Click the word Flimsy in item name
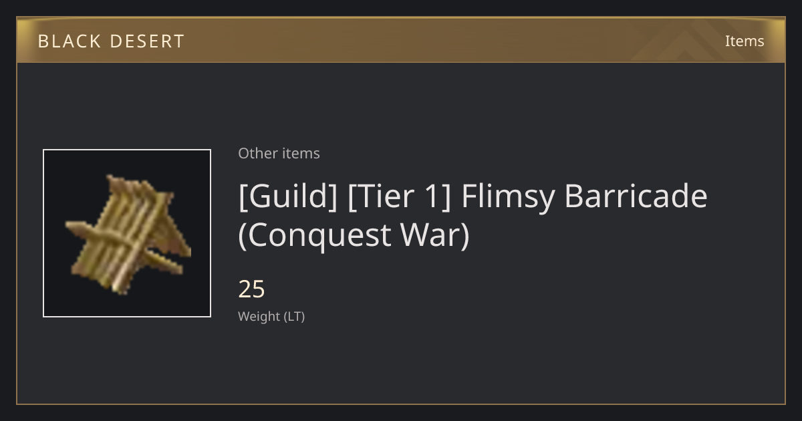Viewport: 802px width, 421px height. [x=508, y=196]
